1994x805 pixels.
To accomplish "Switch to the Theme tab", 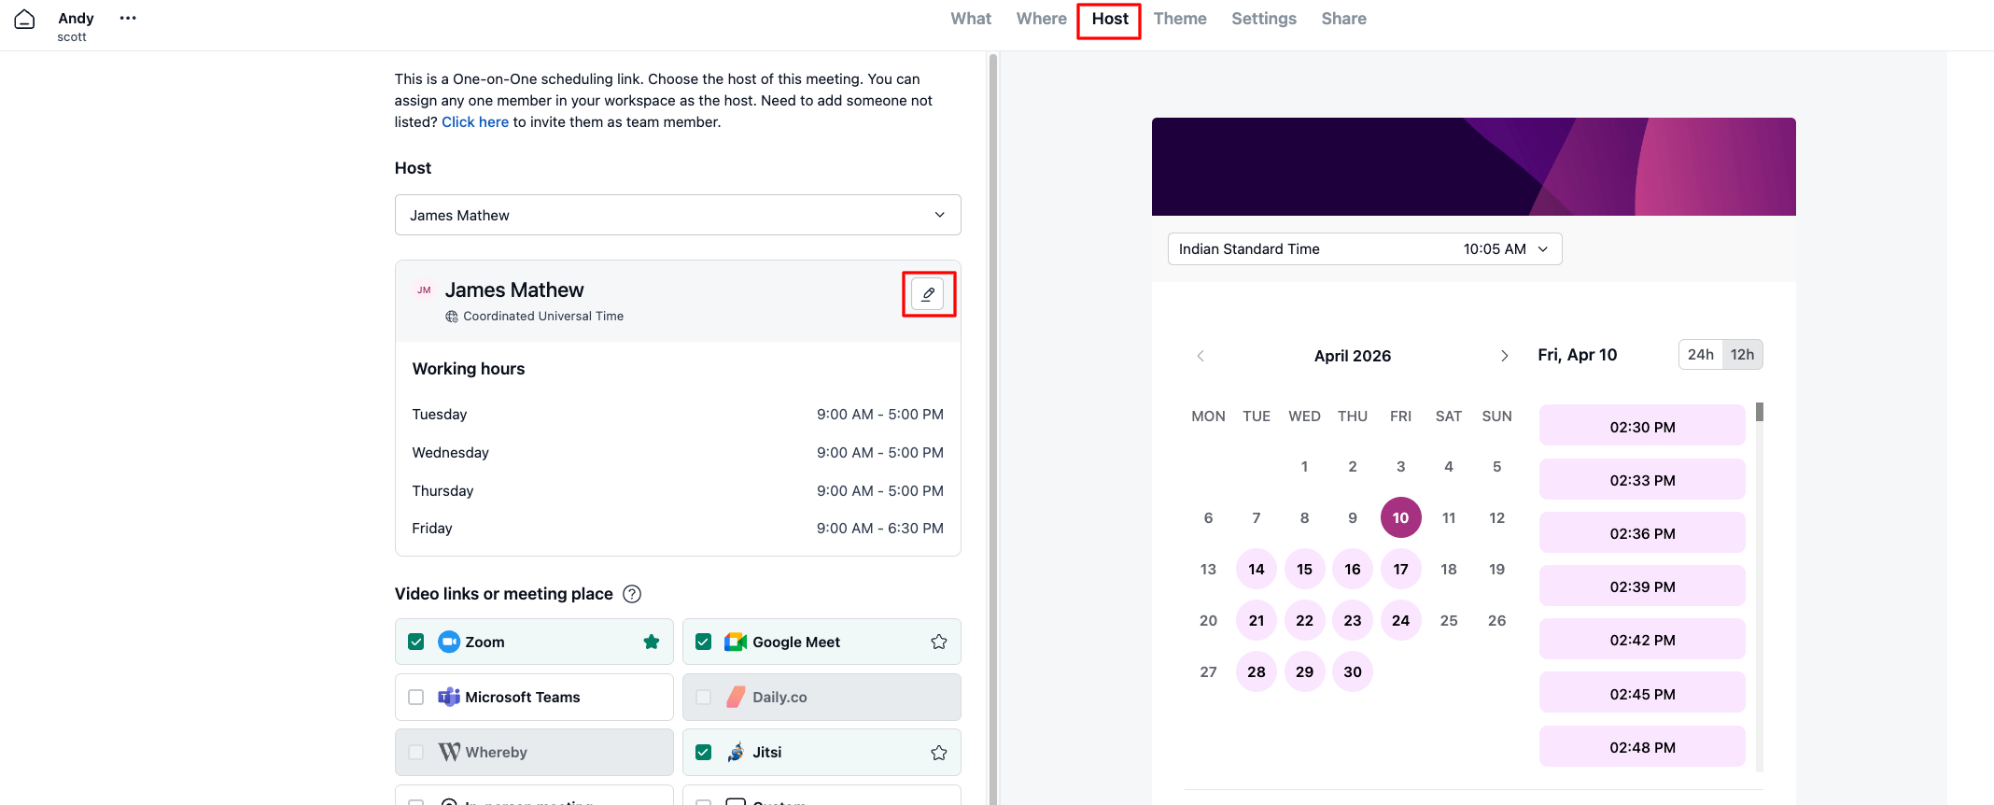I will (1179, 19).
